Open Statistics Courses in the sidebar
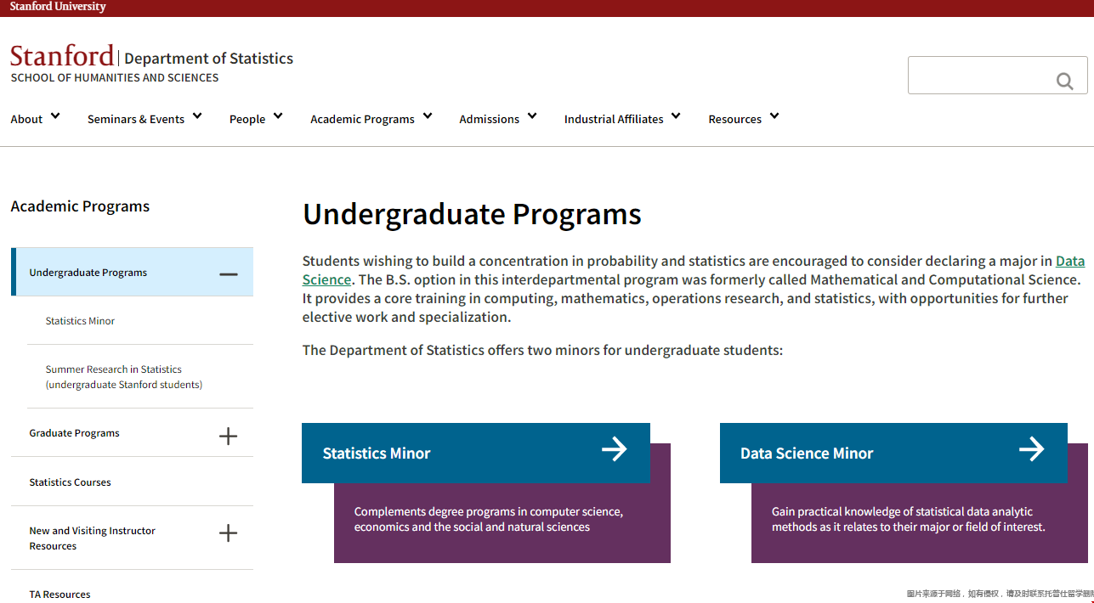 click(x=70, y=482)
